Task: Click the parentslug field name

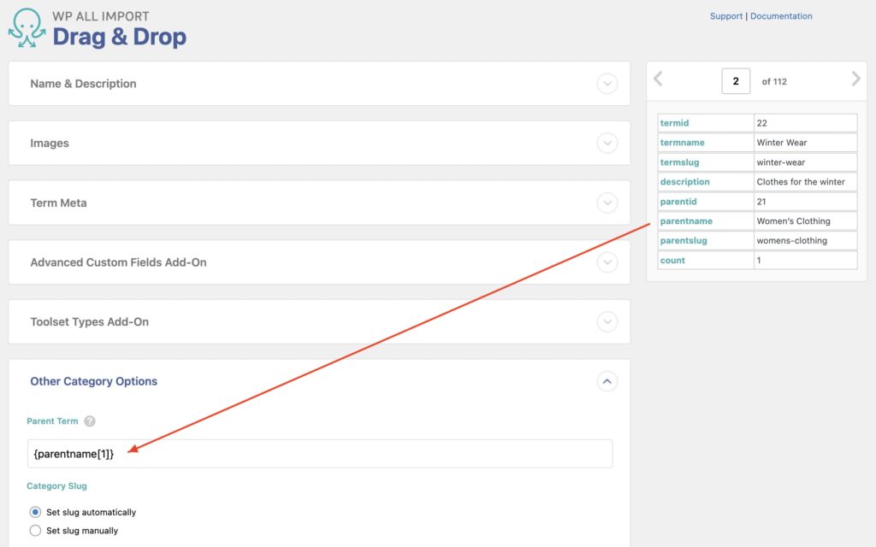Action: [x=684, y=240]
